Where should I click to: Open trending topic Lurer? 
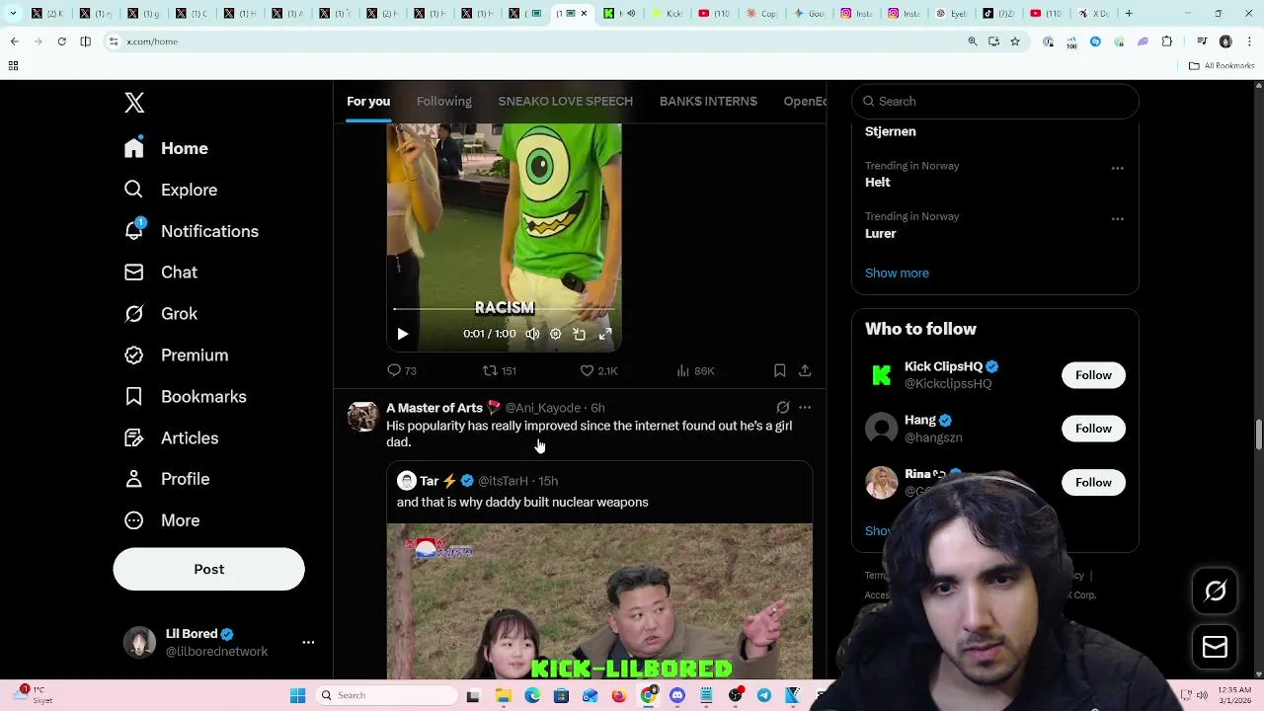881,234
